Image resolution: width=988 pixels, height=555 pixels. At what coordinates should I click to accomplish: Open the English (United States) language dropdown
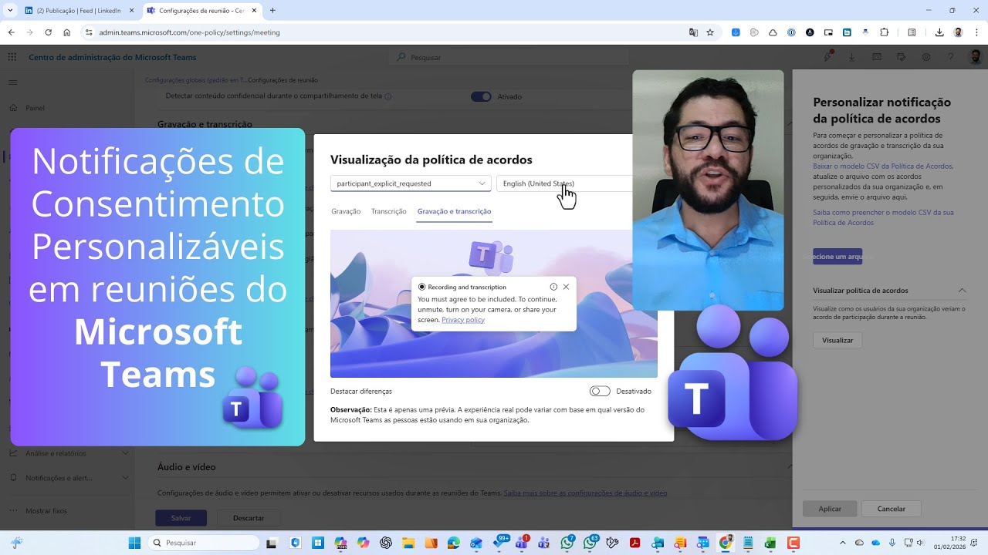564,183
